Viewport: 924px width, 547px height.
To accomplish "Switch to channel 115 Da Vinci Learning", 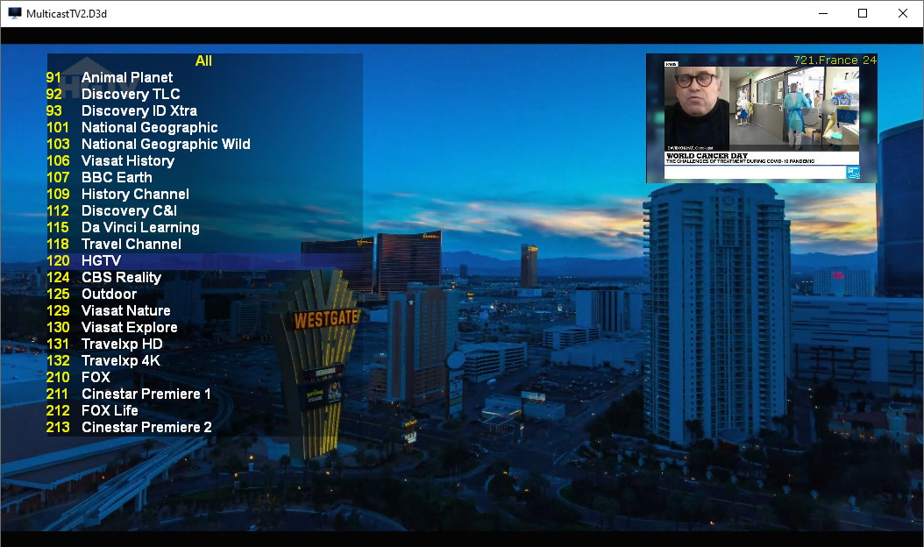I will coord(204,227).
